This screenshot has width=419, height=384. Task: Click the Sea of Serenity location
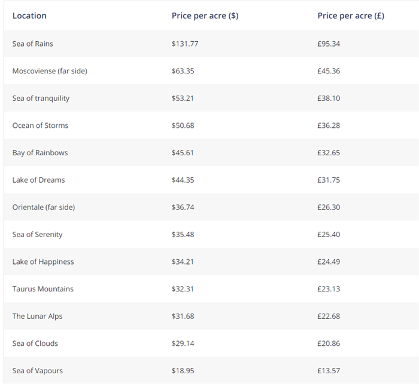[x=37, y=235]
